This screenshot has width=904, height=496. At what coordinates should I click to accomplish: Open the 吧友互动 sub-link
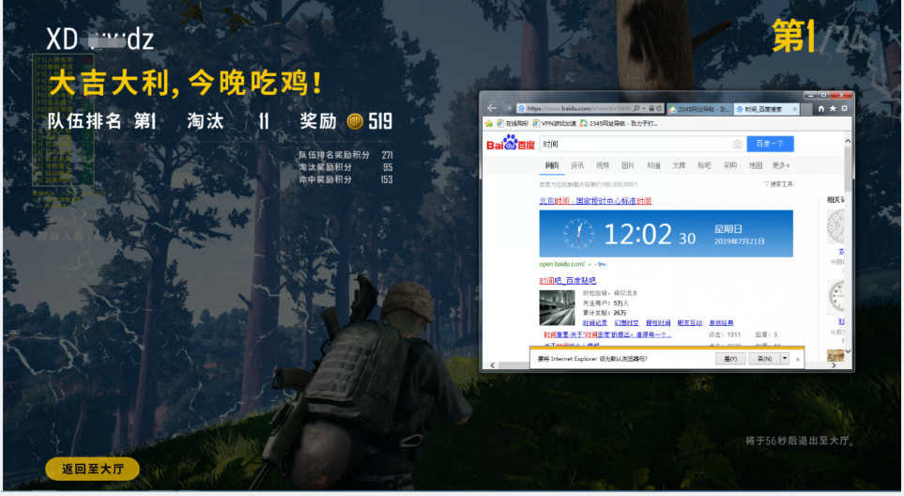690,323
